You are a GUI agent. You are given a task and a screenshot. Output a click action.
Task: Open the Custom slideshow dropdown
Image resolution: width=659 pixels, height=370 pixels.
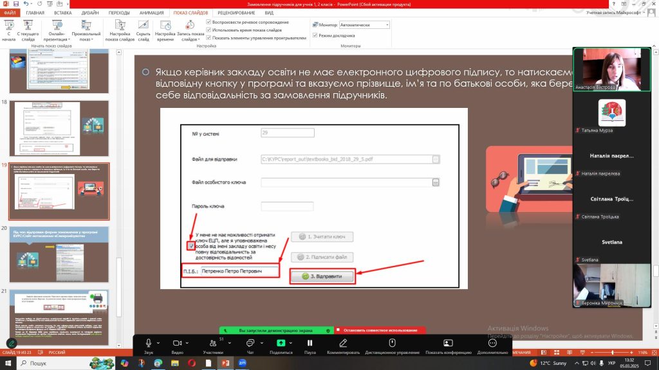(86, 31)
